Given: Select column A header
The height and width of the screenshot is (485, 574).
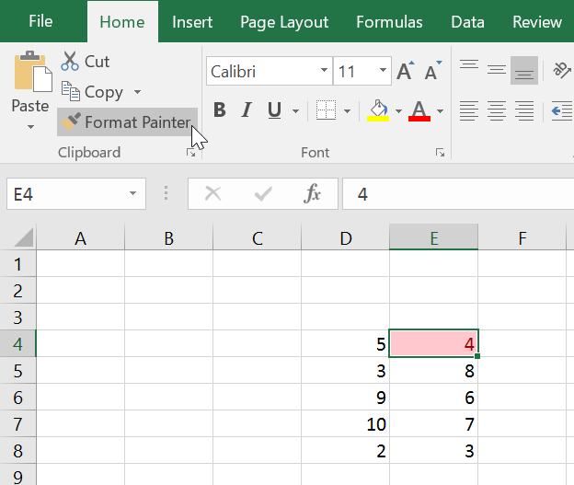Looking at the screenshot, I should point(81,238).
